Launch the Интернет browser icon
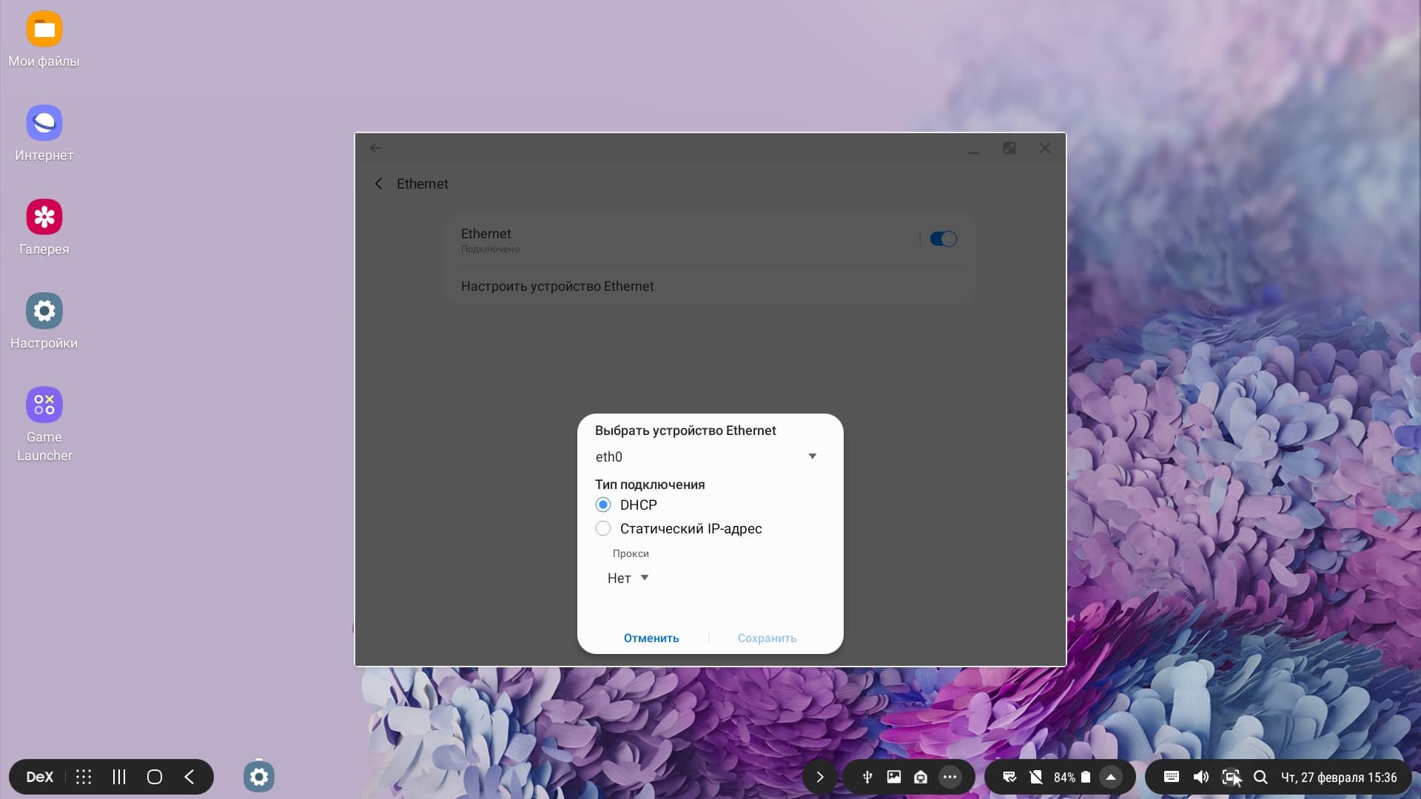1421x799 pixels. [x=44, y=124]
